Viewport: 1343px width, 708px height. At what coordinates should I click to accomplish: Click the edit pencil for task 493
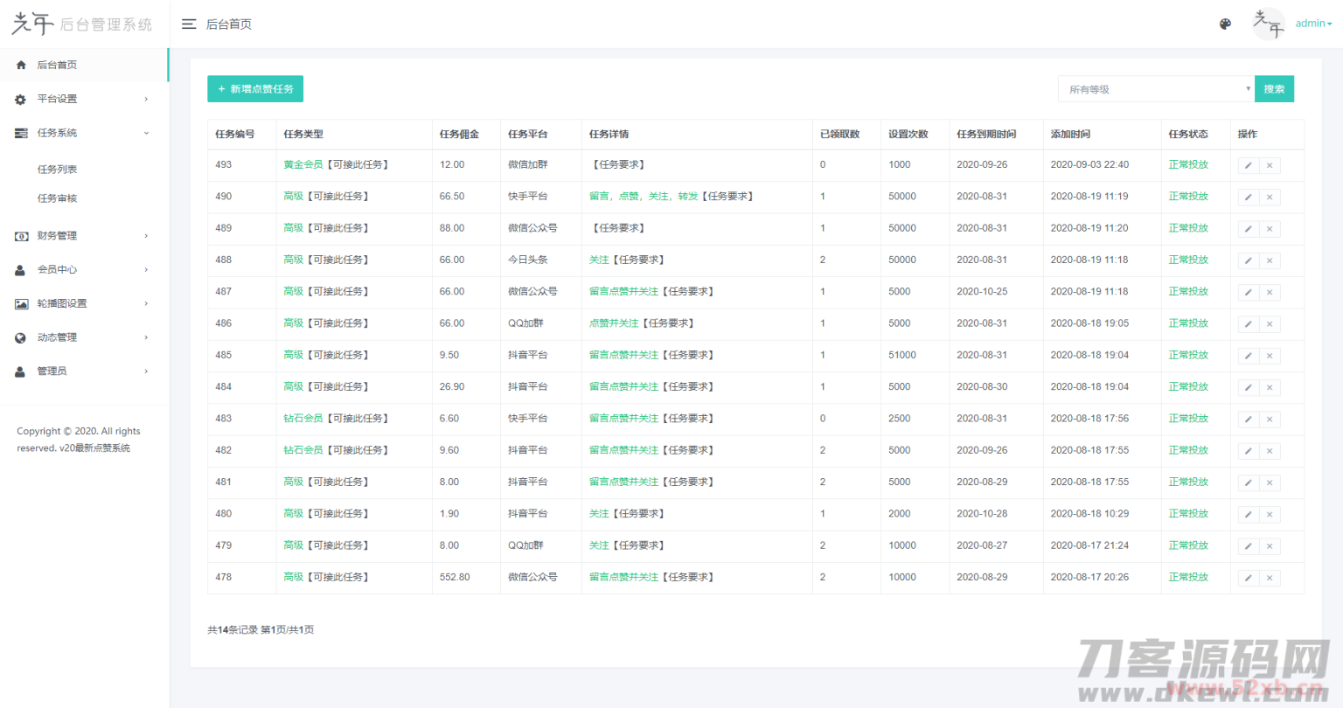pyautogui.click(x=1248, y=165)
